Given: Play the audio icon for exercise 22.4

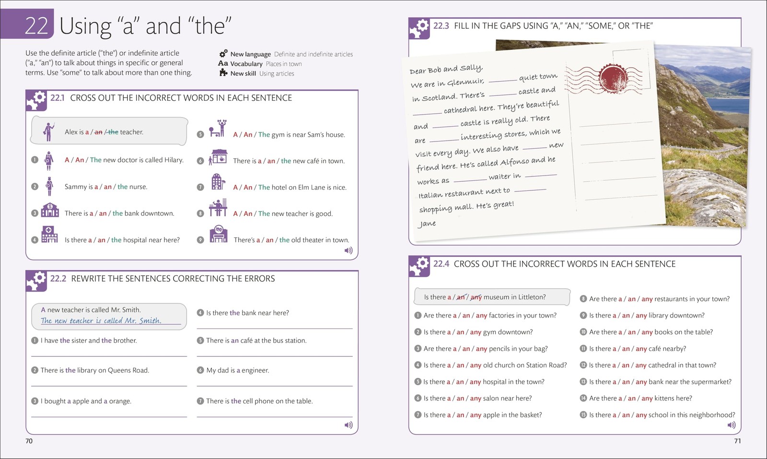Looking at the screenshot, I should pos(732,425).
